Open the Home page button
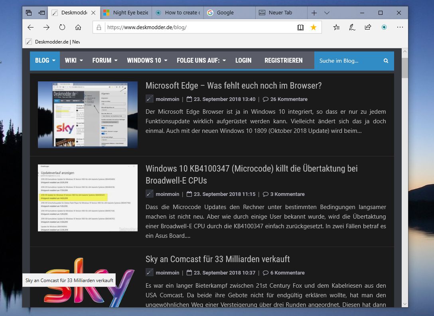 click(78, 27)
